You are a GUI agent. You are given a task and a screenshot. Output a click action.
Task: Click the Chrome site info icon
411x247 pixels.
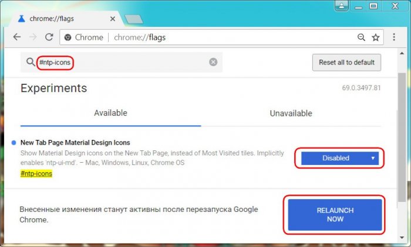(68, 37)
